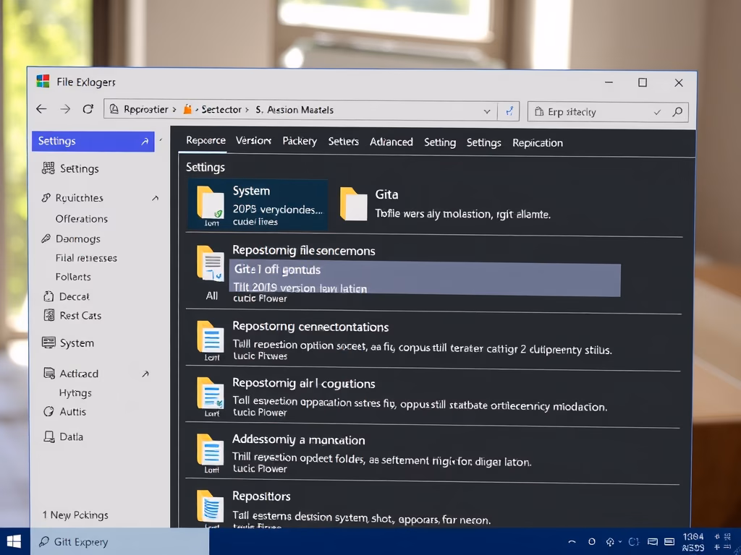Click the keyboard icon in system tray
The height and width of the screenshot is (555, 741).
pos(669,542)
